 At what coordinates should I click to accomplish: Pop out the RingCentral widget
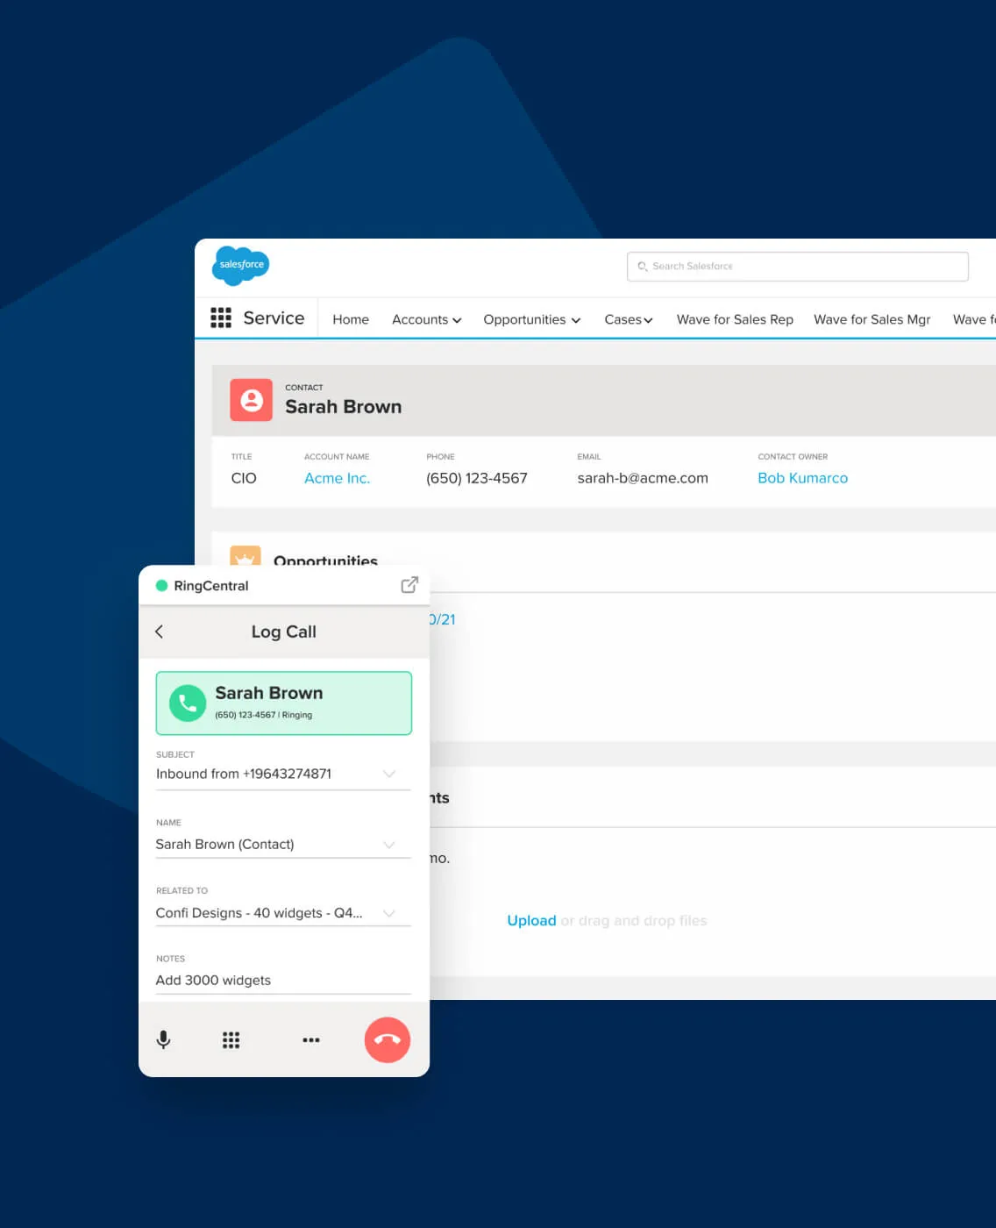click(409, 585)
